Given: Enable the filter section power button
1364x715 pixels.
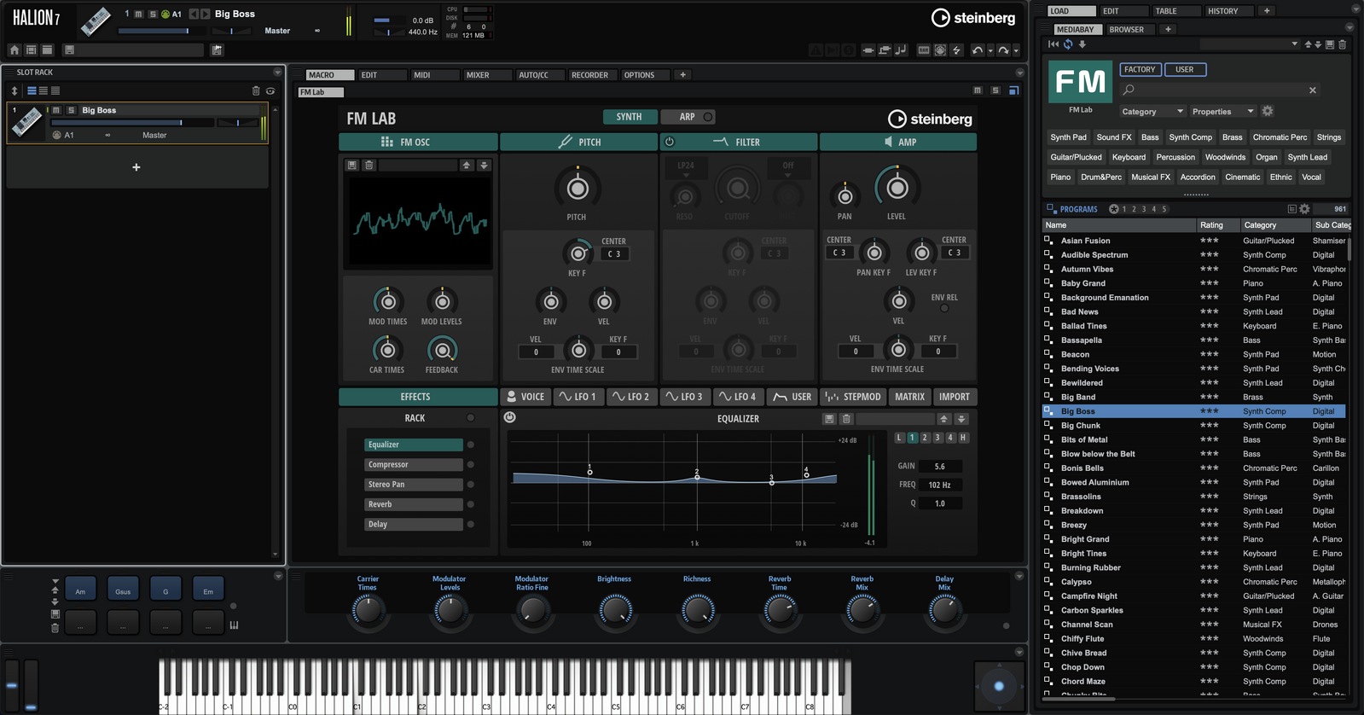Looking at the screenshot, I should (x=670, y=142).
